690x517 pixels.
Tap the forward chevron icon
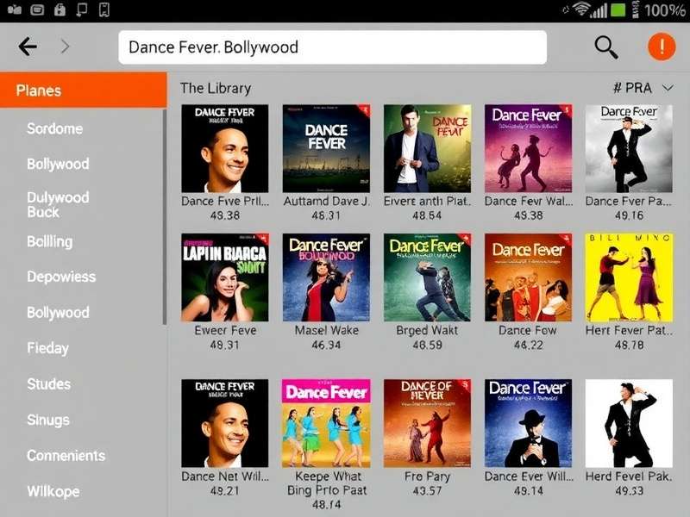point(66,47)
